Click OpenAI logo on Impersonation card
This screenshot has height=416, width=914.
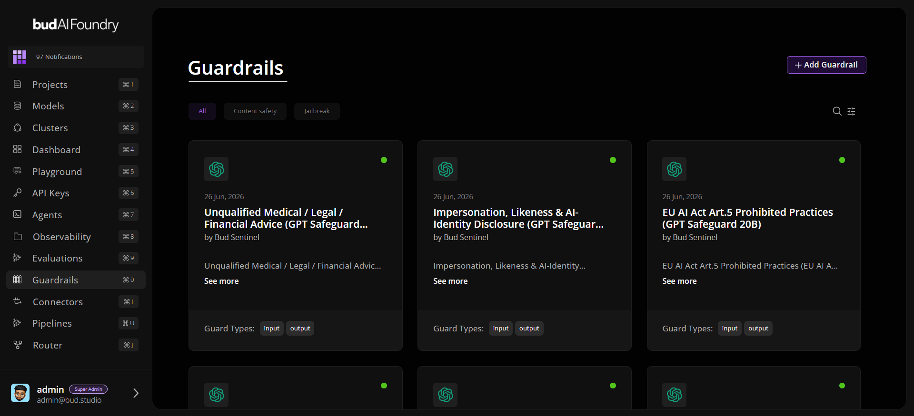coord(445,169)
